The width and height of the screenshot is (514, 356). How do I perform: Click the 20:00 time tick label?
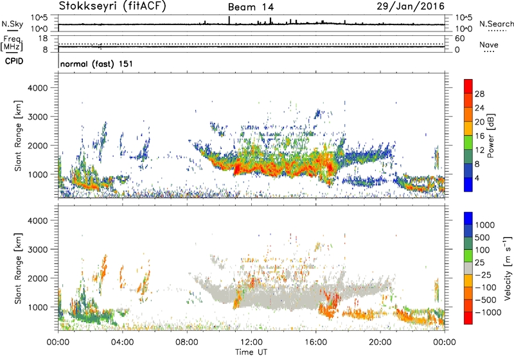pyautogui.click(x=380, y=343)
